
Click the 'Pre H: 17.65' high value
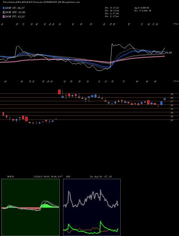click(112, 11)
